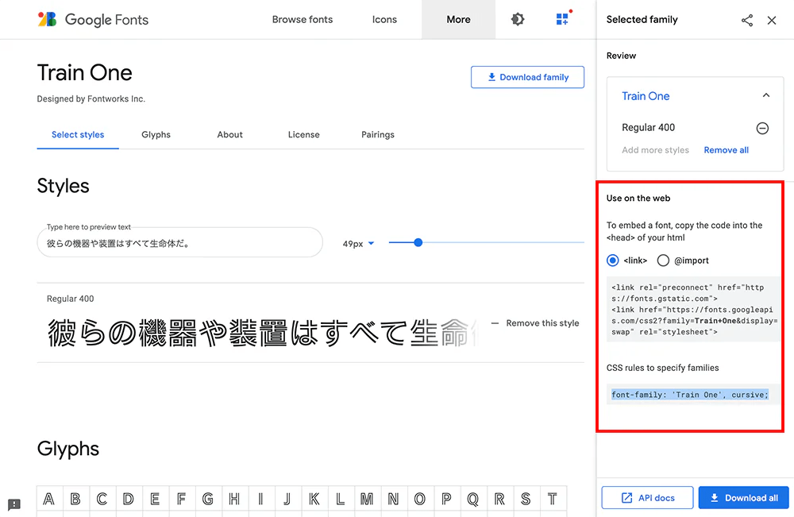Open Browse fonts in top navigation
The height and width of the screenshot is (517, 794).
[303, 19]
